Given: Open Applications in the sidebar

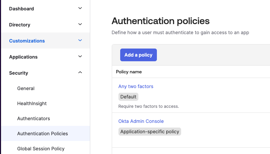Looking at the screenshot, I should tap(23, 57).
